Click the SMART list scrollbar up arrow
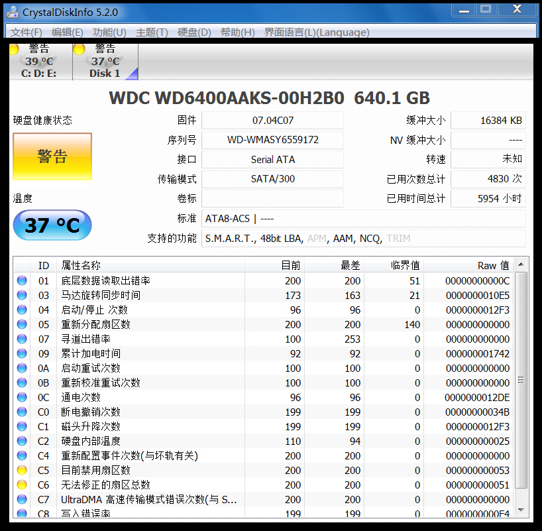 (521, 265)
